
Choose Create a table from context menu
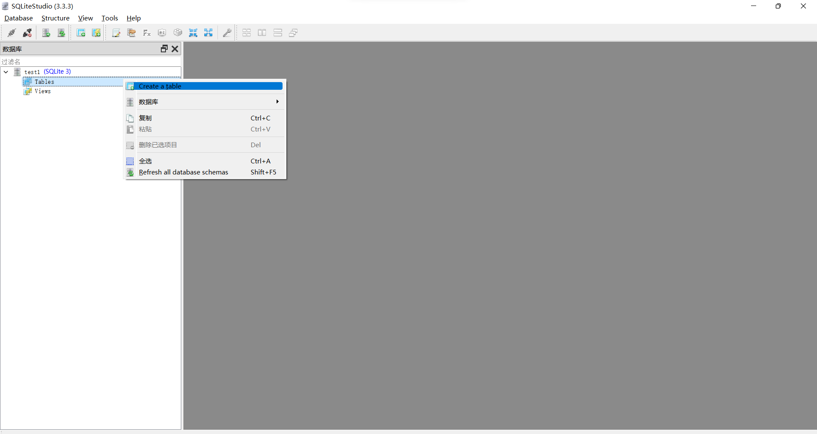[204, 86]
